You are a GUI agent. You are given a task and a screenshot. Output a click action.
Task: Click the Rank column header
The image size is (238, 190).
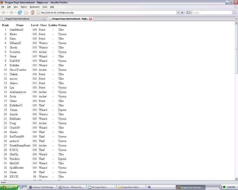[x=5, y=25]
